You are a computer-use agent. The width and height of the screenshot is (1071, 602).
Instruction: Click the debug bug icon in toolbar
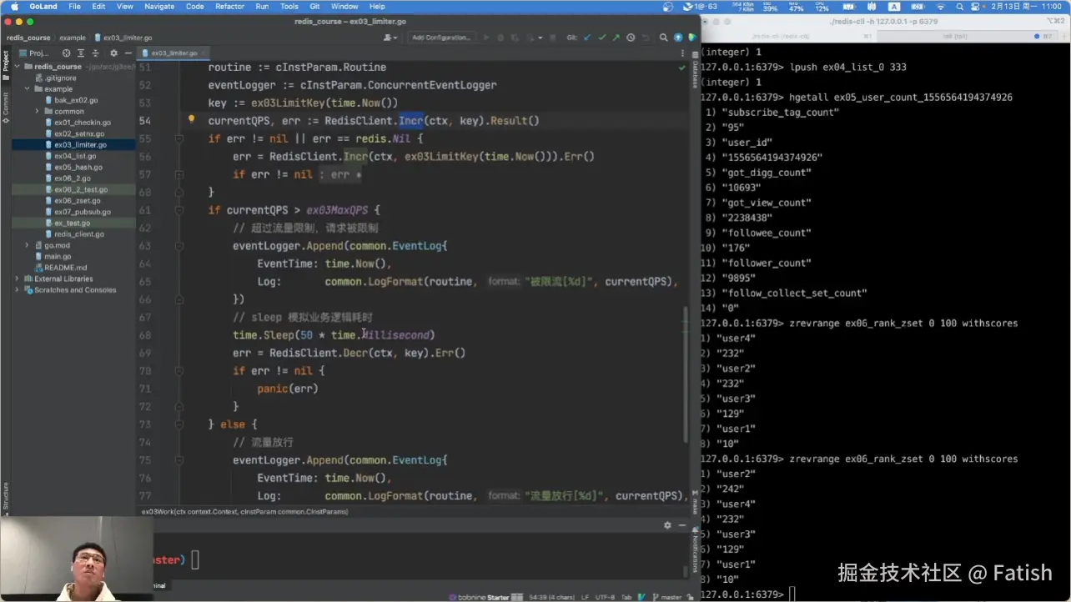500,38
